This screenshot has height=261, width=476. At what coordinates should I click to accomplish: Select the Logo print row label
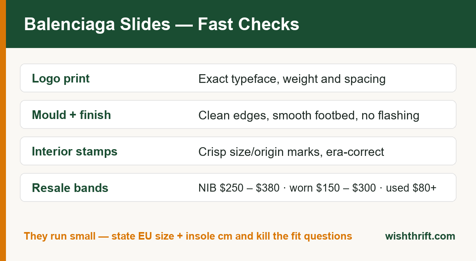(61, 79)
